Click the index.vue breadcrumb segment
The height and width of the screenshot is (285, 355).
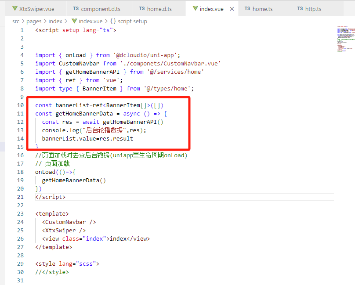click(91, 21)
